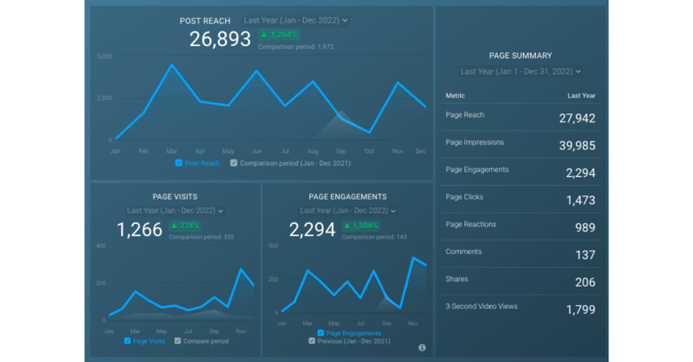Click the 137 Comments value
Image resolution: width=693 pixels, height=362 pixels.
coord(585,255)
